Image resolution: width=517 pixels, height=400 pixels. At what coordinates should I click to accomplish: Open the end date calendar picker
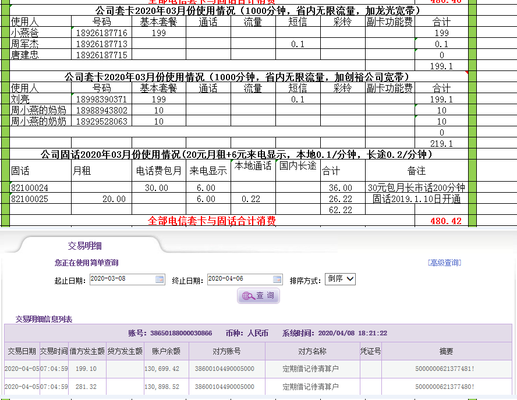click(277, 279)
